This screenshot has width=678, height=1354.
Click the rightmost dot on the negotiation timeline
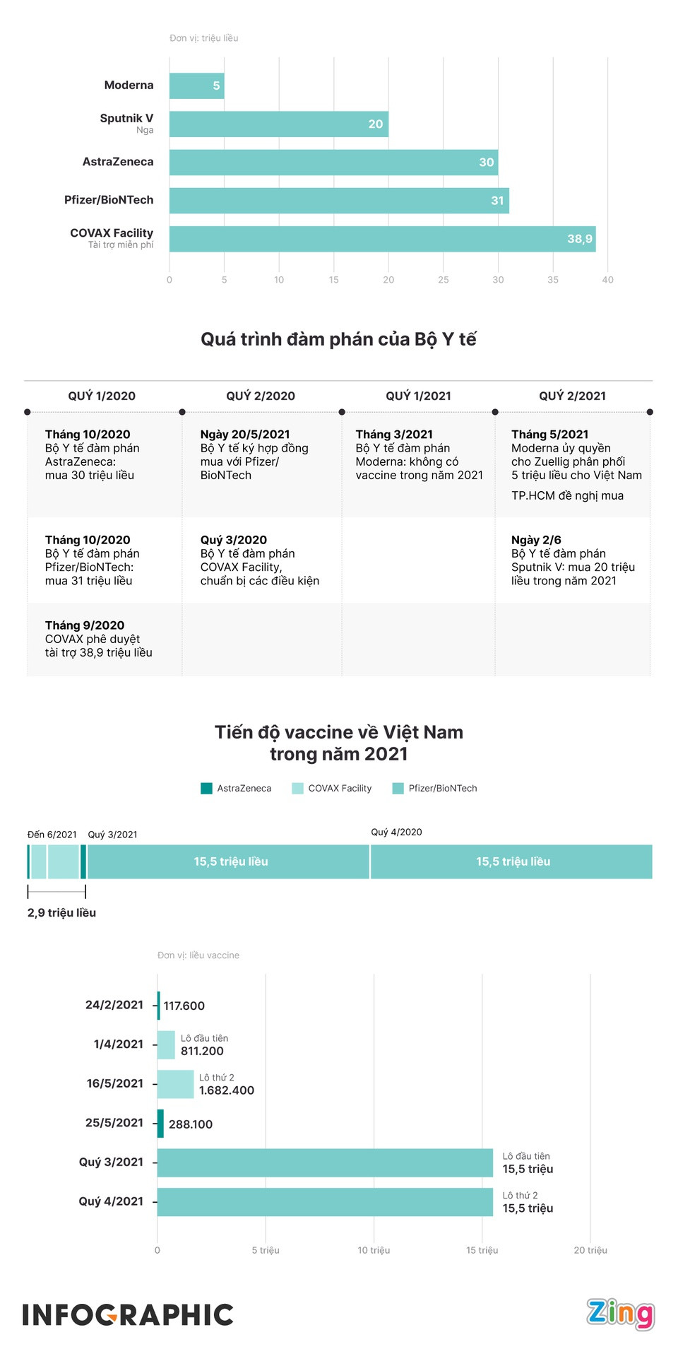click(650, 412)
